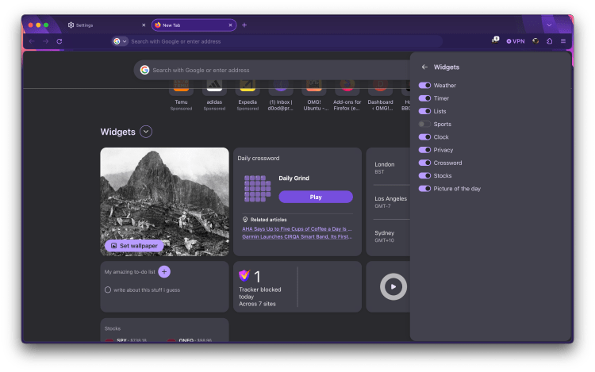Click the page search box field
This screenshot has width=595, height=372.
pyautogui.click(x=271, y=70)
